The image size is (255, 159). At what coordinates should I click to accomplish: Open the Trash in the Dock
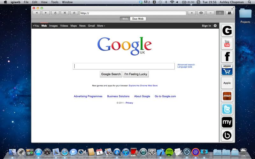point(243,152)
